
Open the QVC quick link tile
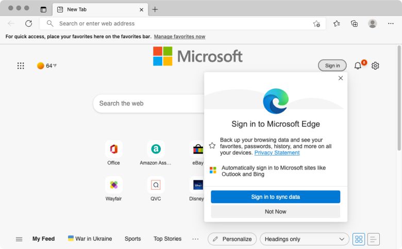pyautogui.click(x=155, y=185)
